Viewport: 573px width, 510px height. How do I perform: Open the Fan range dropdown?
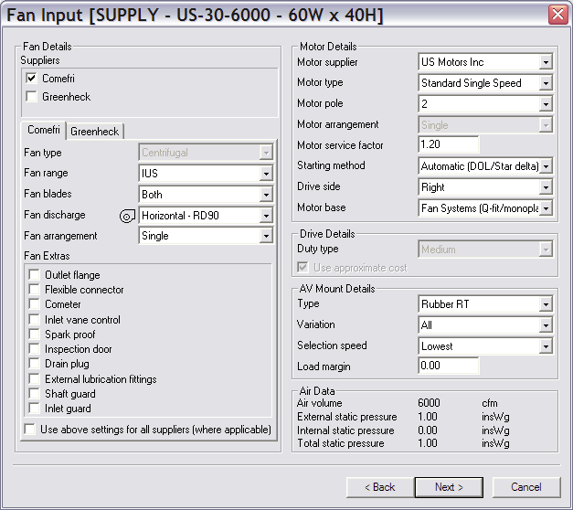coord(266,174)
